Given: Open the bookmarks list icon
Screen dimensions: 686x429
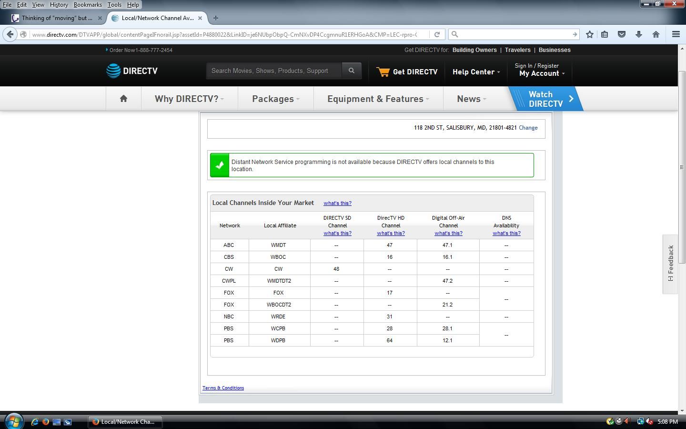Looking at the screenshot, I should [x=605, y=34].
